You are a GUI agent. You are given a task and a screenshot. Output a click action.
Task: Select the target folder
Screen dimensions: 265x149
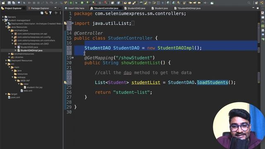pyautogui.click(x=14, y=94)
